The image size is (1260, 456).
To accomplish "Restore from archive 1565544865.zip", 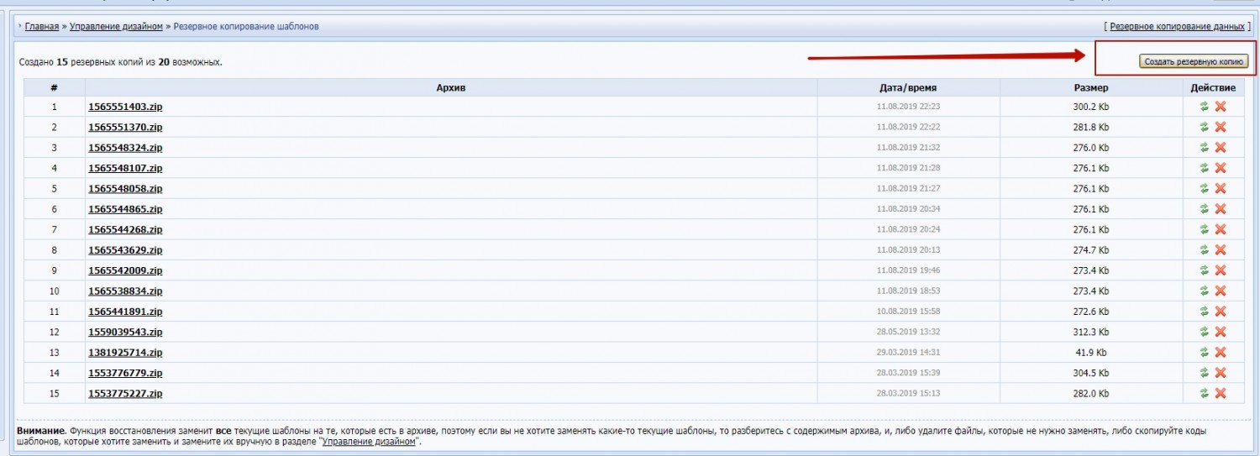I will pyautogui.click(x=1204, y=209).
